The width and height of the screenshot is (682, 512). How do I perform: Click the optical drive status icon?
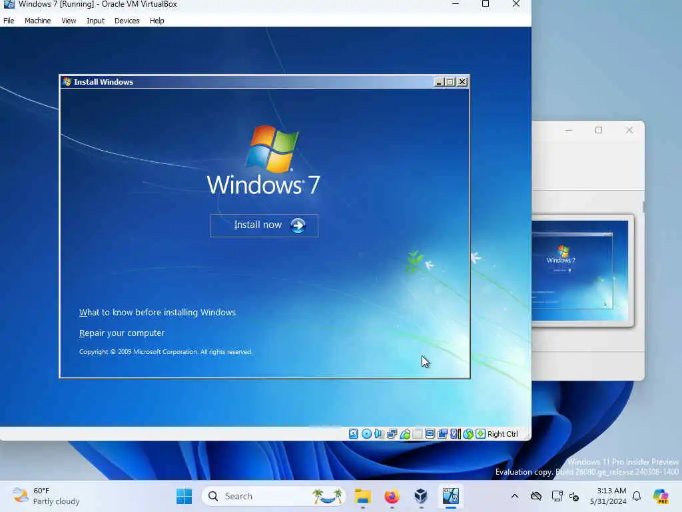367,433
